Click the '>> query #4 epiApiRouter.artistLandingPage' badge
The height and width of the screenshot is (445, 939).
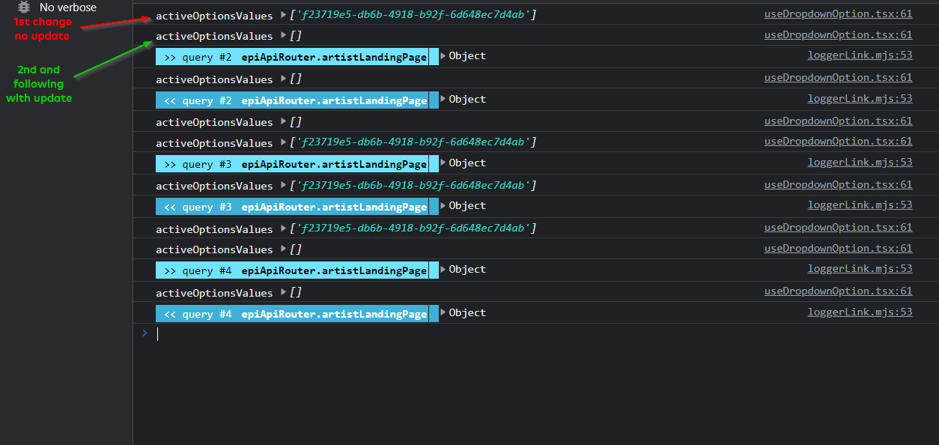point(297,270)
